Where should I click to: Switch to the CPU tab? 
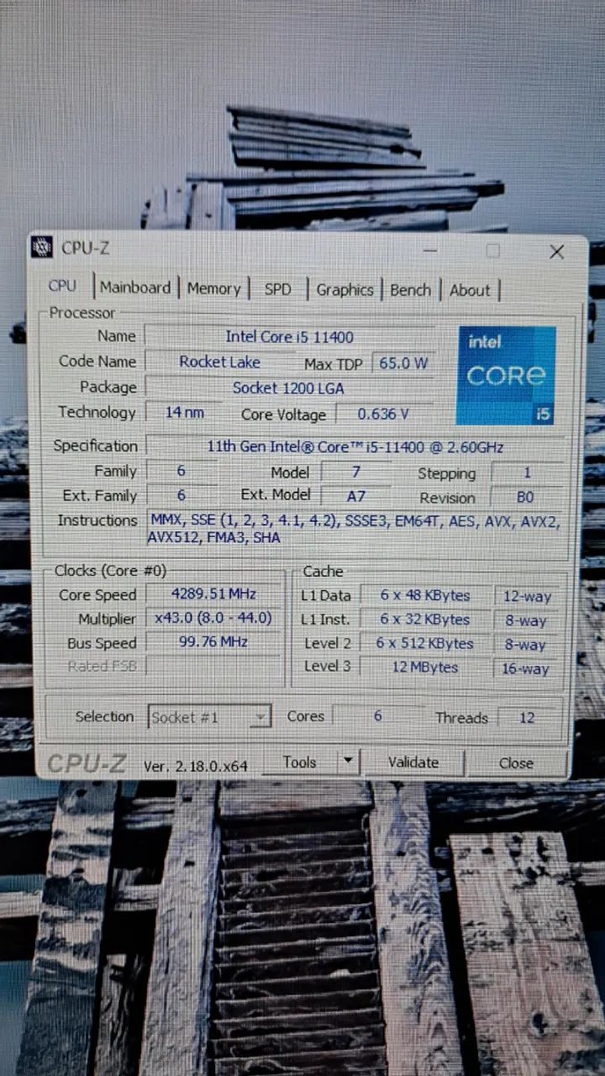coord(63,286)
